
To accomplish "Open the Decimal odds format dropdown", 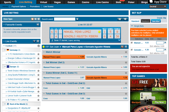I will [158, 6].
